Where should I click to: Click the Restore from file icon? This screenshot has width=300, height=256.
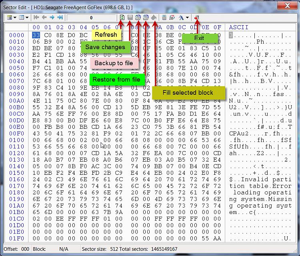point(146,18)
